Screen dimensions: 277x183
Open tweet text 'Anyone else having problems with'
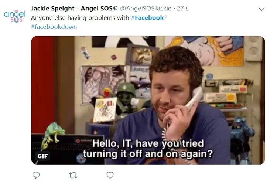pyautogui.click(x=80, y=18)
